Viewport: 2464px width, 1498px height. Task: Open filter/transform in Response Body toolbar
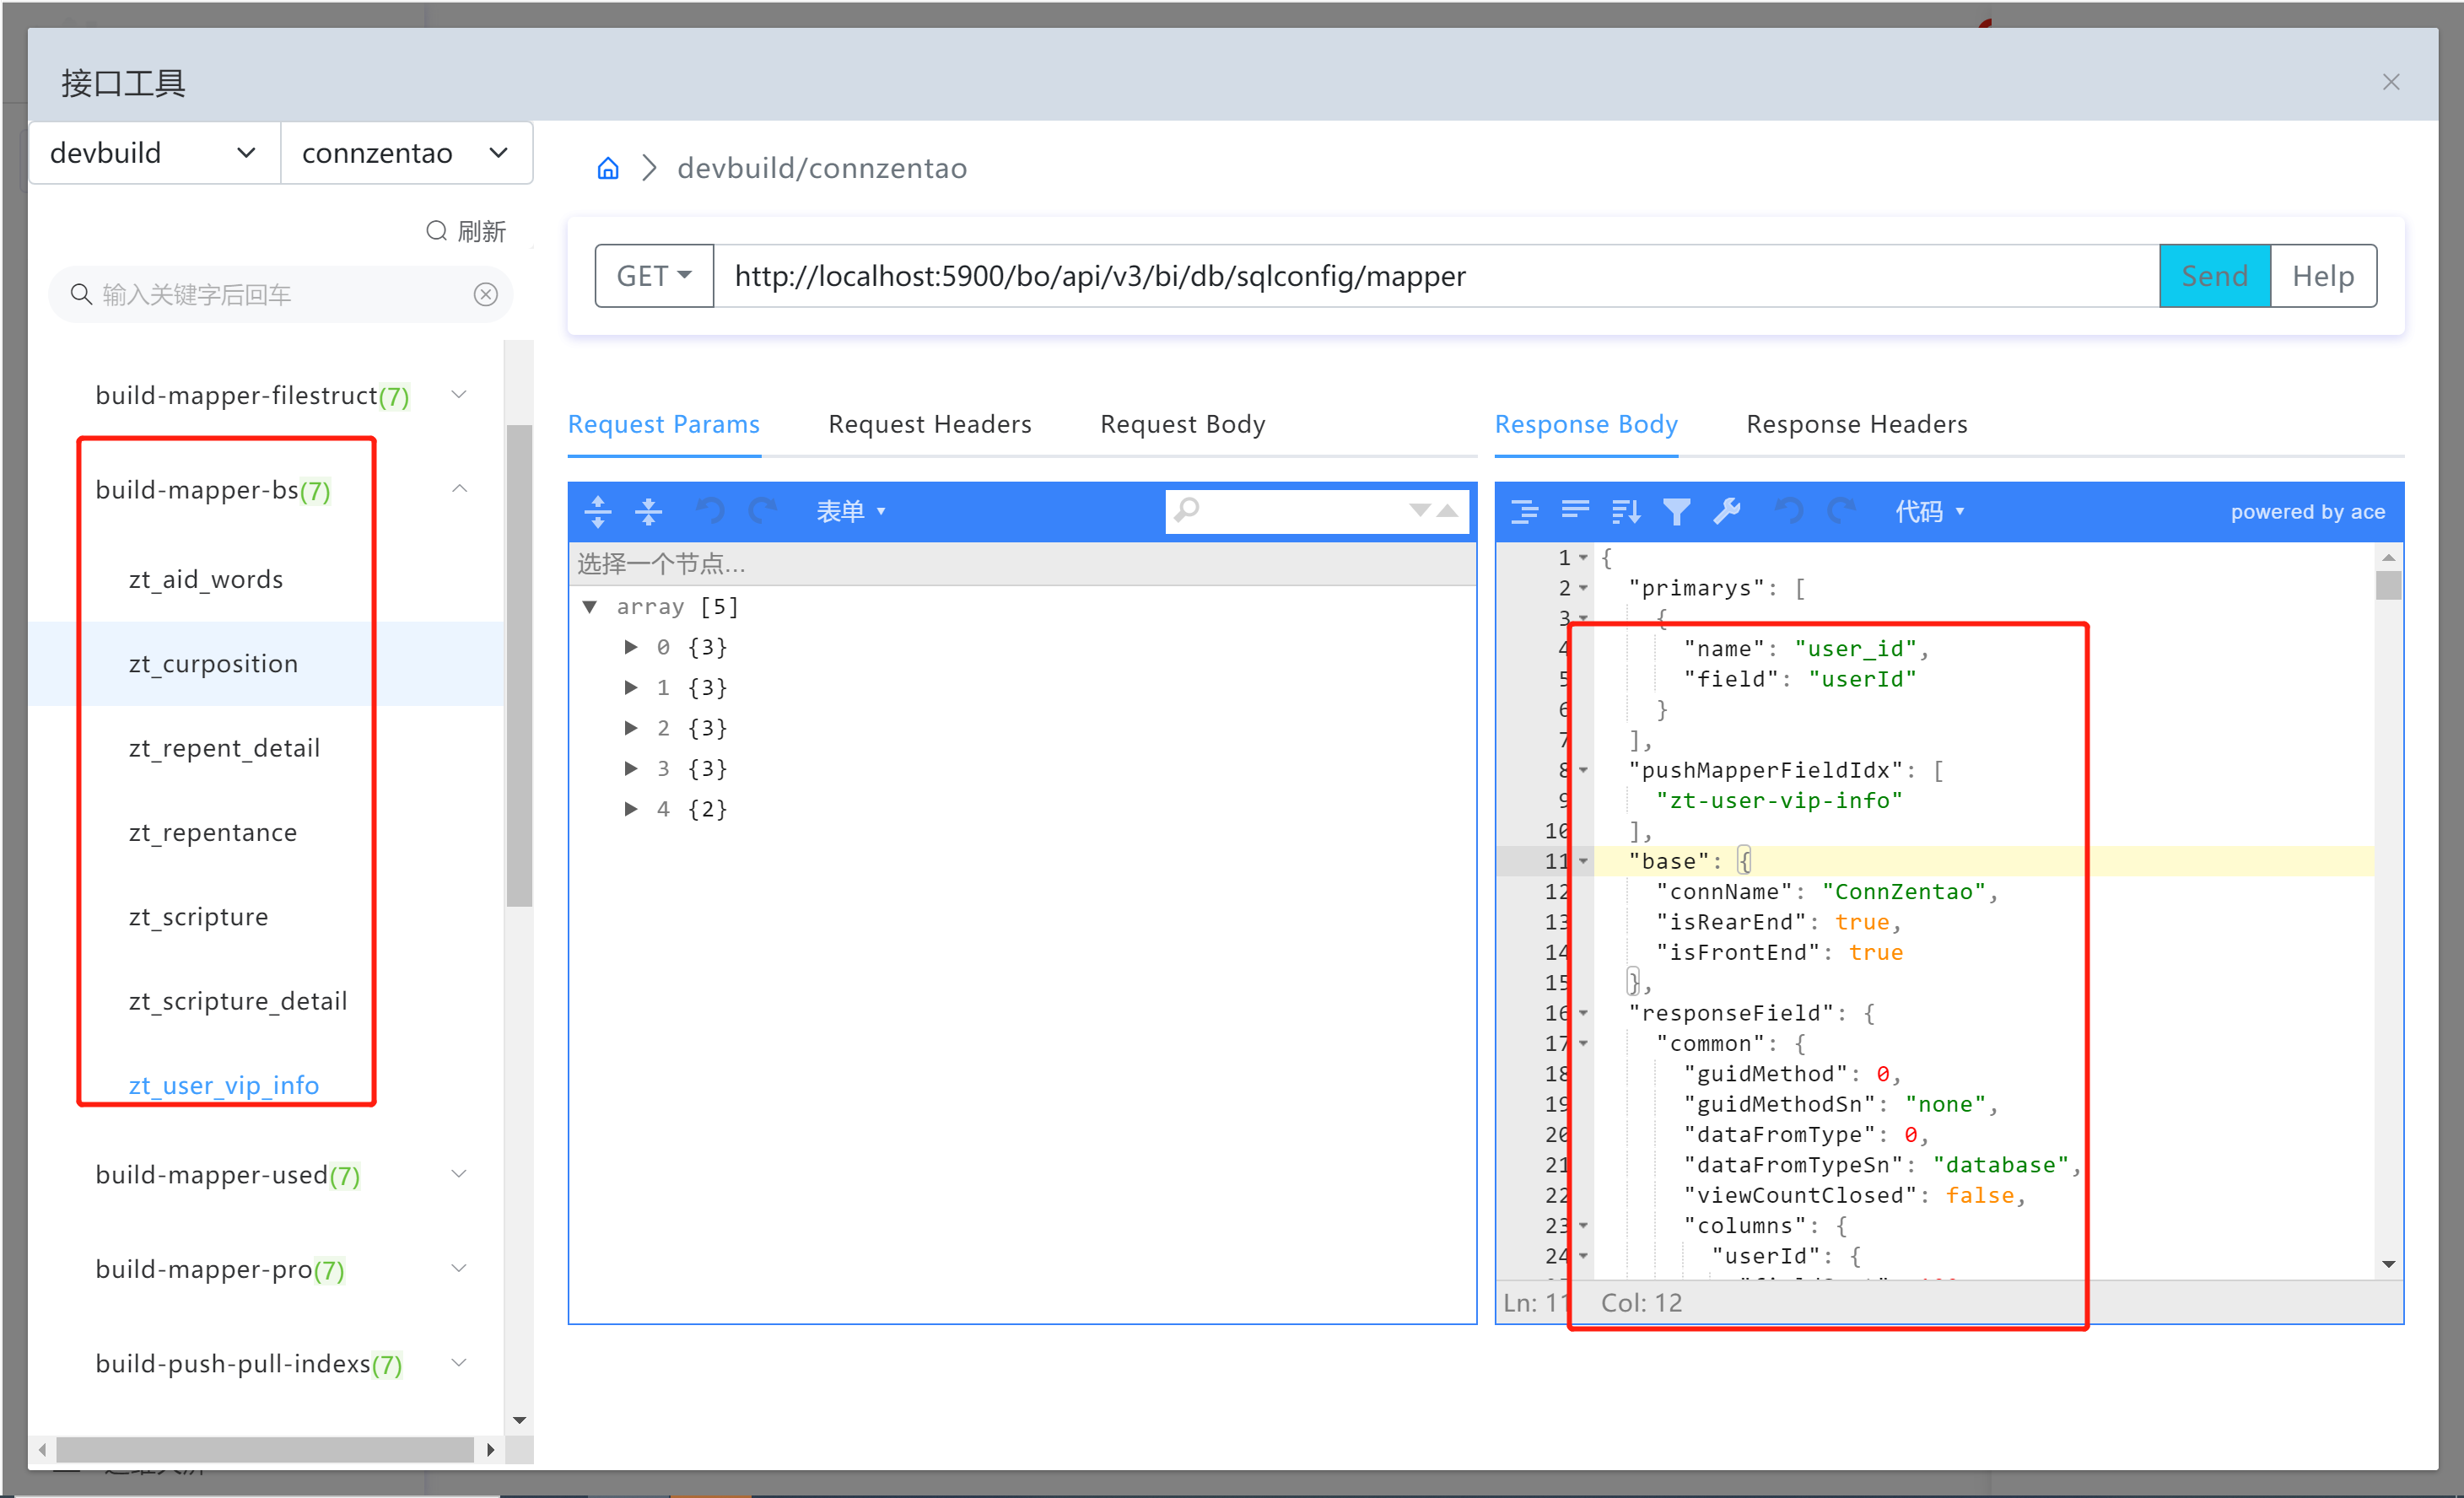(1677, 511)
